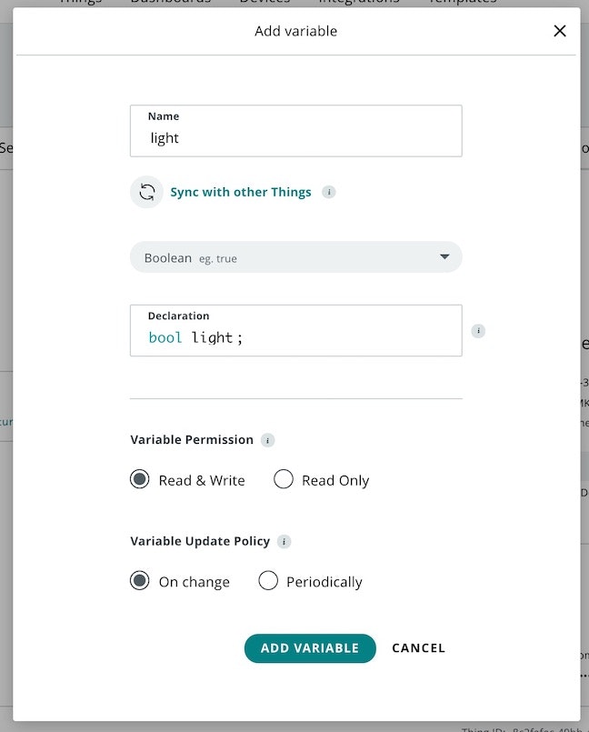Click the Variable Permission heading
This screenshot has width=589, height=732.
point(192,439)
